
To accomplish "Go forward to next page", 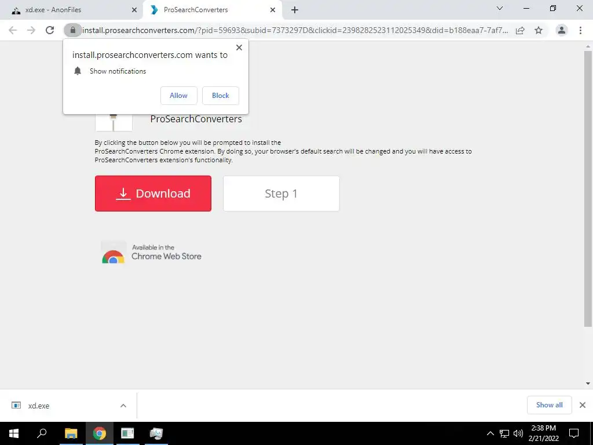I will 31,30.
